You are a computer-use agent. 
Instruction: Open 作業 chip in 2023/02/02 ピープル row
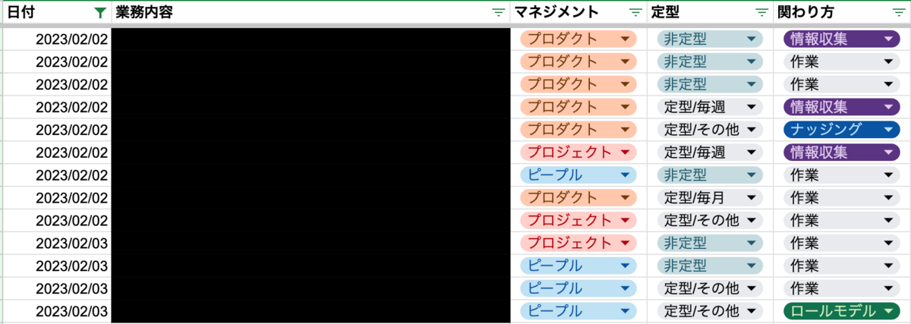[842, 175]
